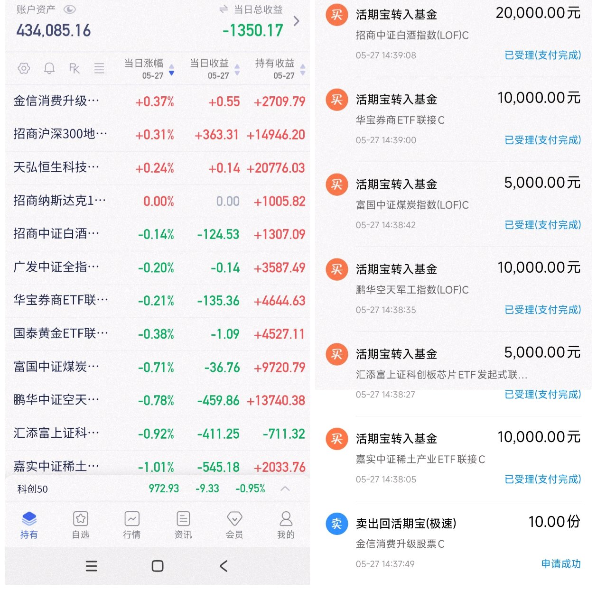Open 招商中证白酒 holding row
The height and width of the screenshot is (590, 597).
point(158,234)
